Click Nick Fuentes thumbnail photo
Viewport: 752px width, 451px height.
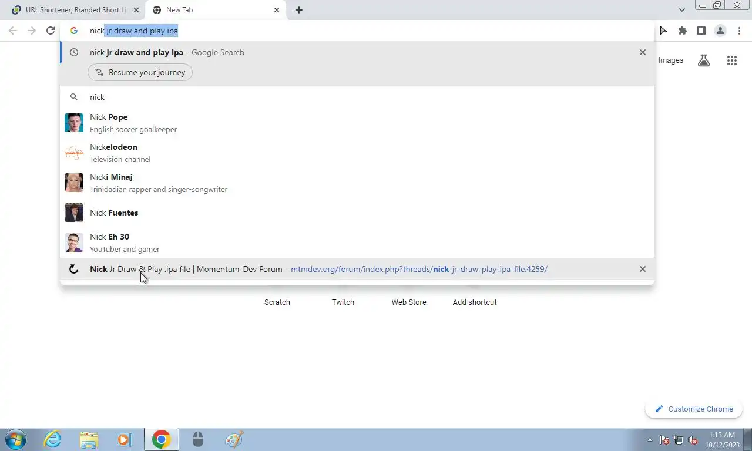coord(74,213)
